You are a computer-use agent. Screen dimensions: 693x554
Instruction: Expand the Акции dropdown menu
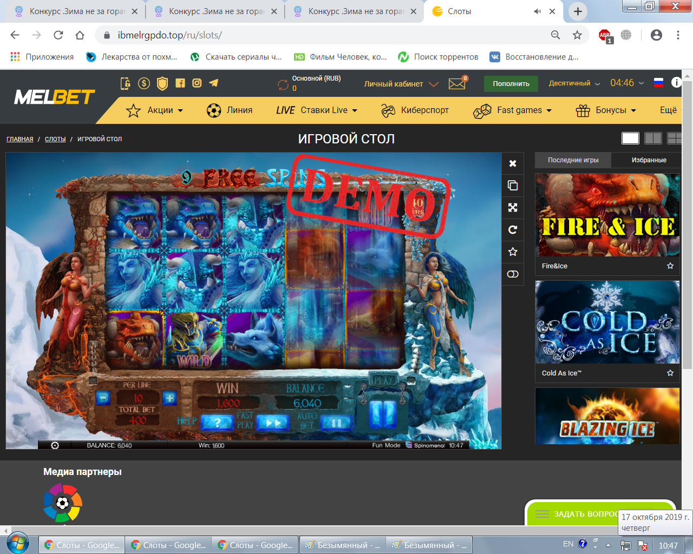[x=155, y=110]
